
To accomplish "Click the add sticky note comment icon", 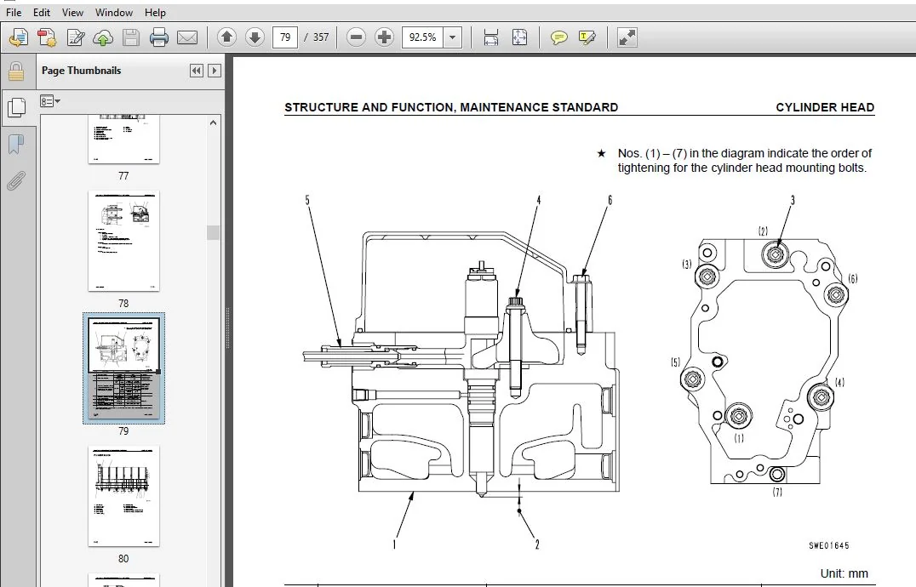I will point(559,38).
